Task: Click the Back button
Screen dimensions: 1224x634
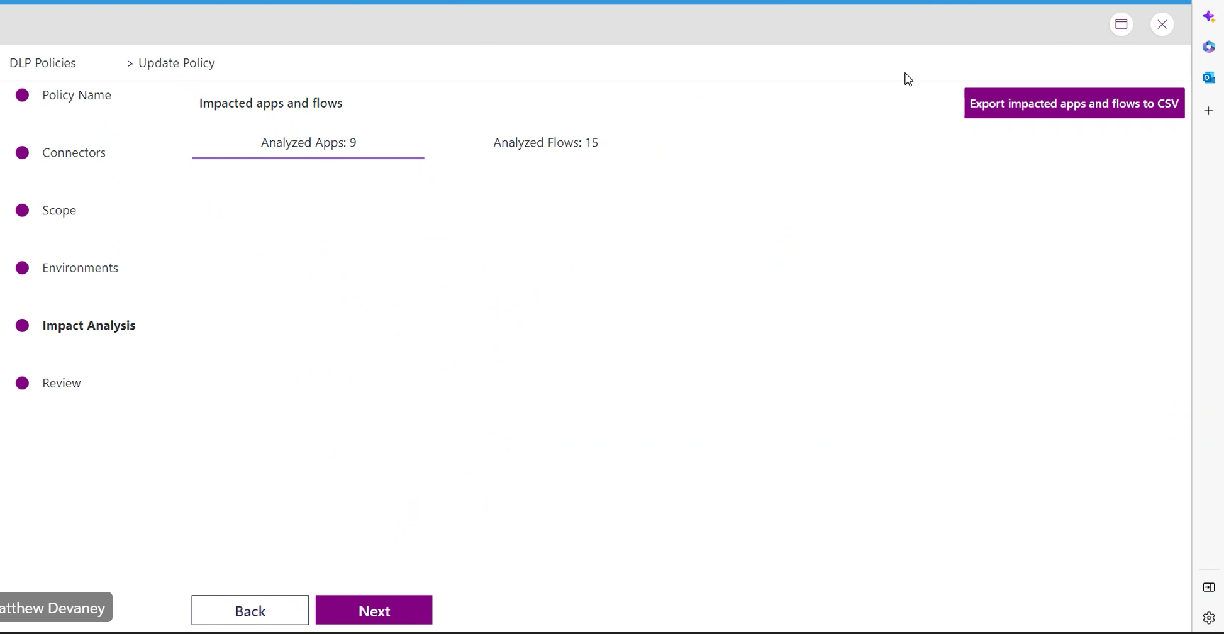Action: coord(250,609)
